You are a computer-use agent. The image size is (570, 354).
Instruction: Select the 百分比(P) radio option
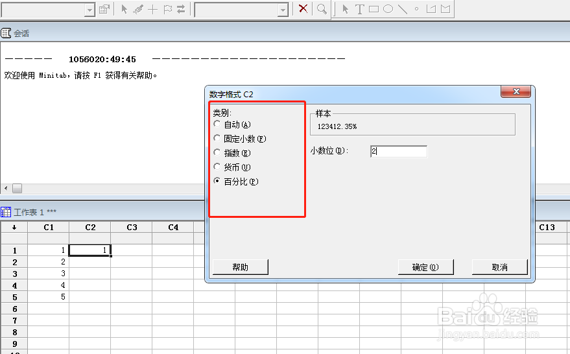(217, 181)
